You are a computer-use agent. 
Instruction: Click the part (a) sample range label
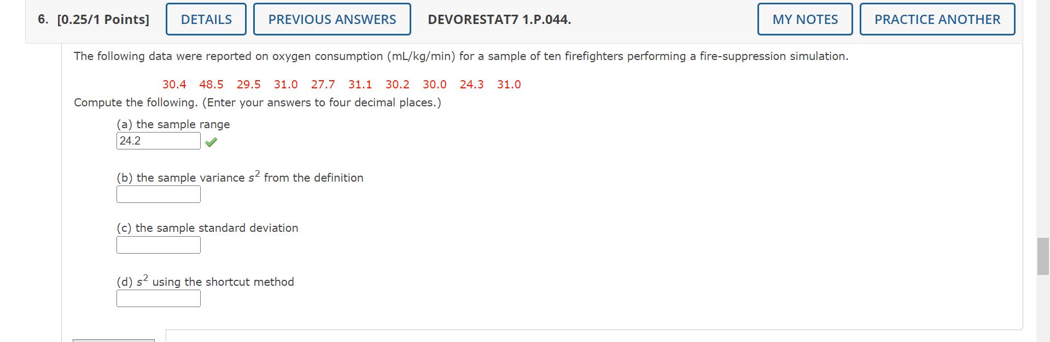coord(173,124)
